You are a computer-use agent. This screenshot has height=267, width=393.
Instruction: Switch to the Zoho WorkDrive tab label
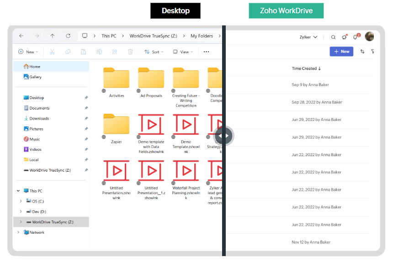point(286,10)
